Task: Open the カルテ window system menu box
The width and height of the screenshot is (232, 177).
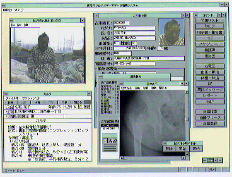Action: pyautogui.click(x=6, y=94)
